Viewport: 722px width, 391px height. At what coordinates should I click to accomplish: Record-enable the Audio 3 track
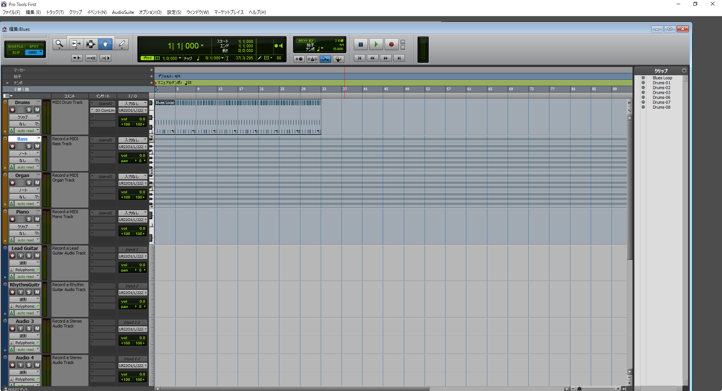[12, 329]
